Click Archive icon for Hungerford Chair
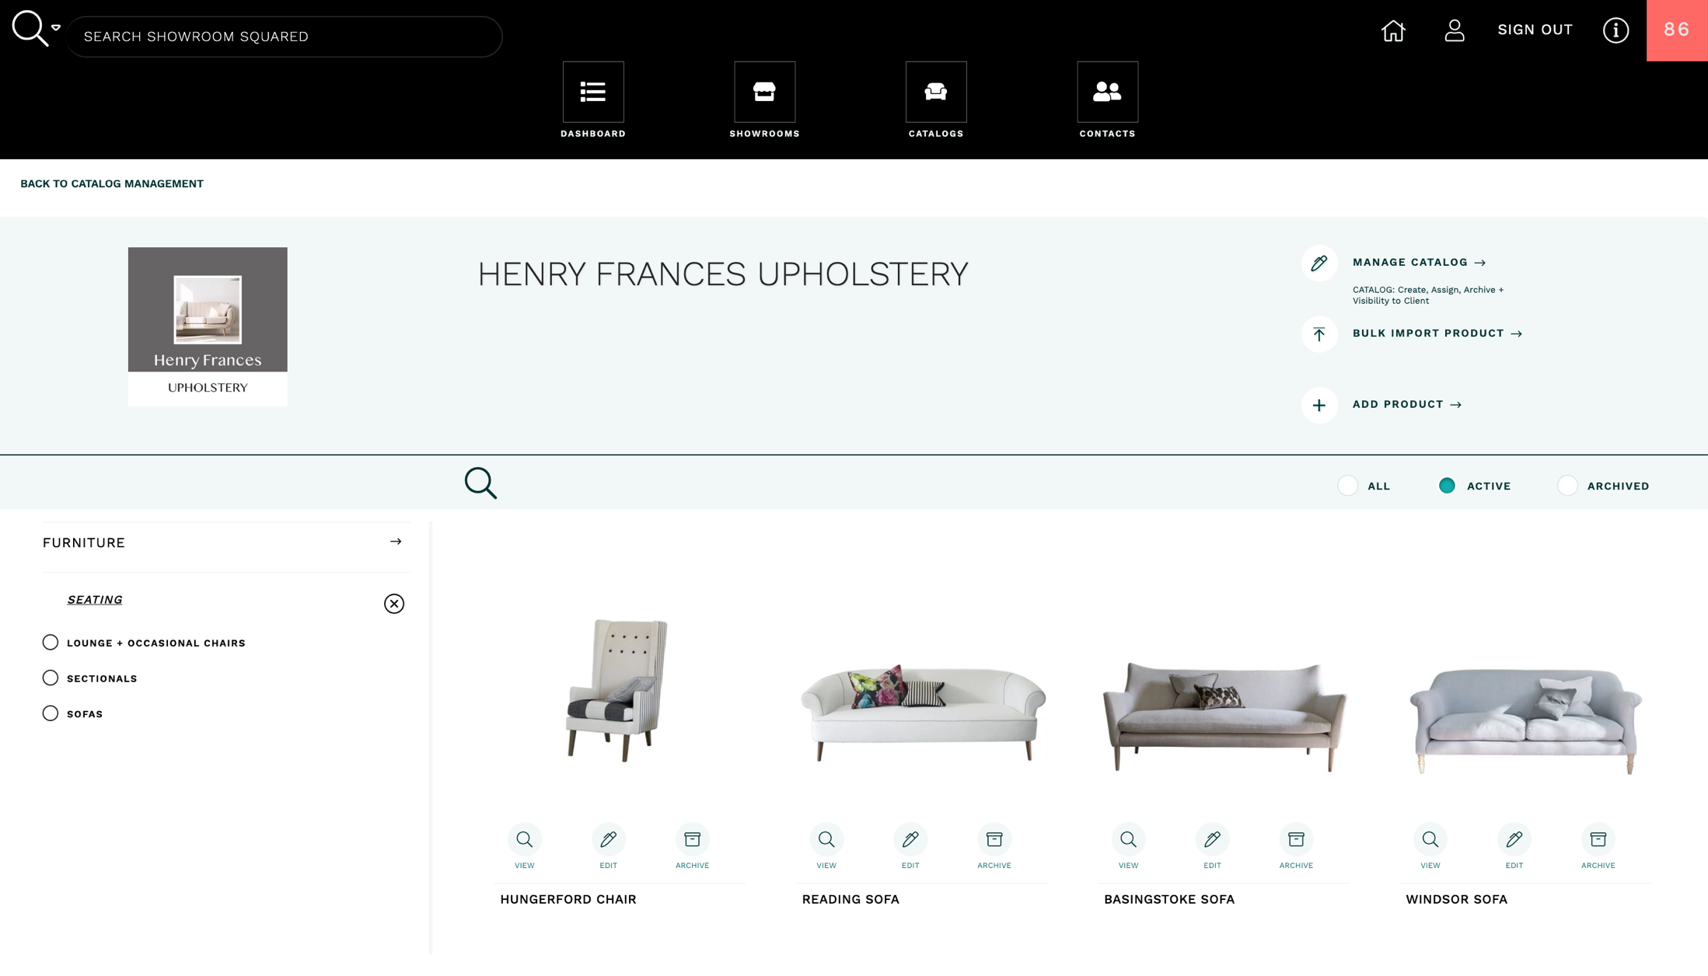The image size is (1708, 976). [x=692, y=839]
